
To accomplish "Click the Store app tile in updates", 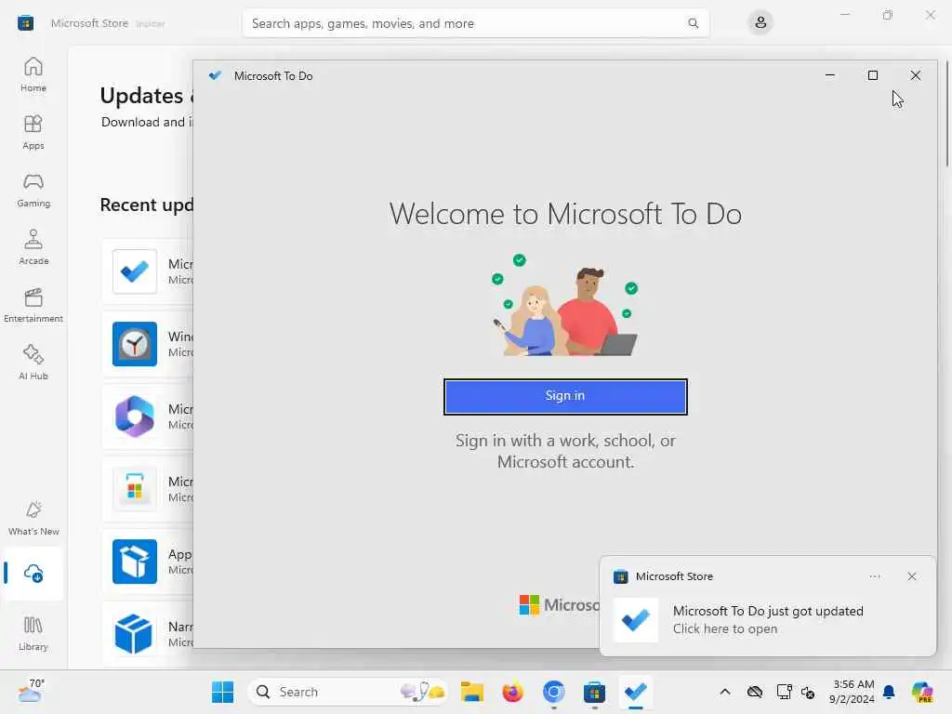I will click(x=135, y=489).
